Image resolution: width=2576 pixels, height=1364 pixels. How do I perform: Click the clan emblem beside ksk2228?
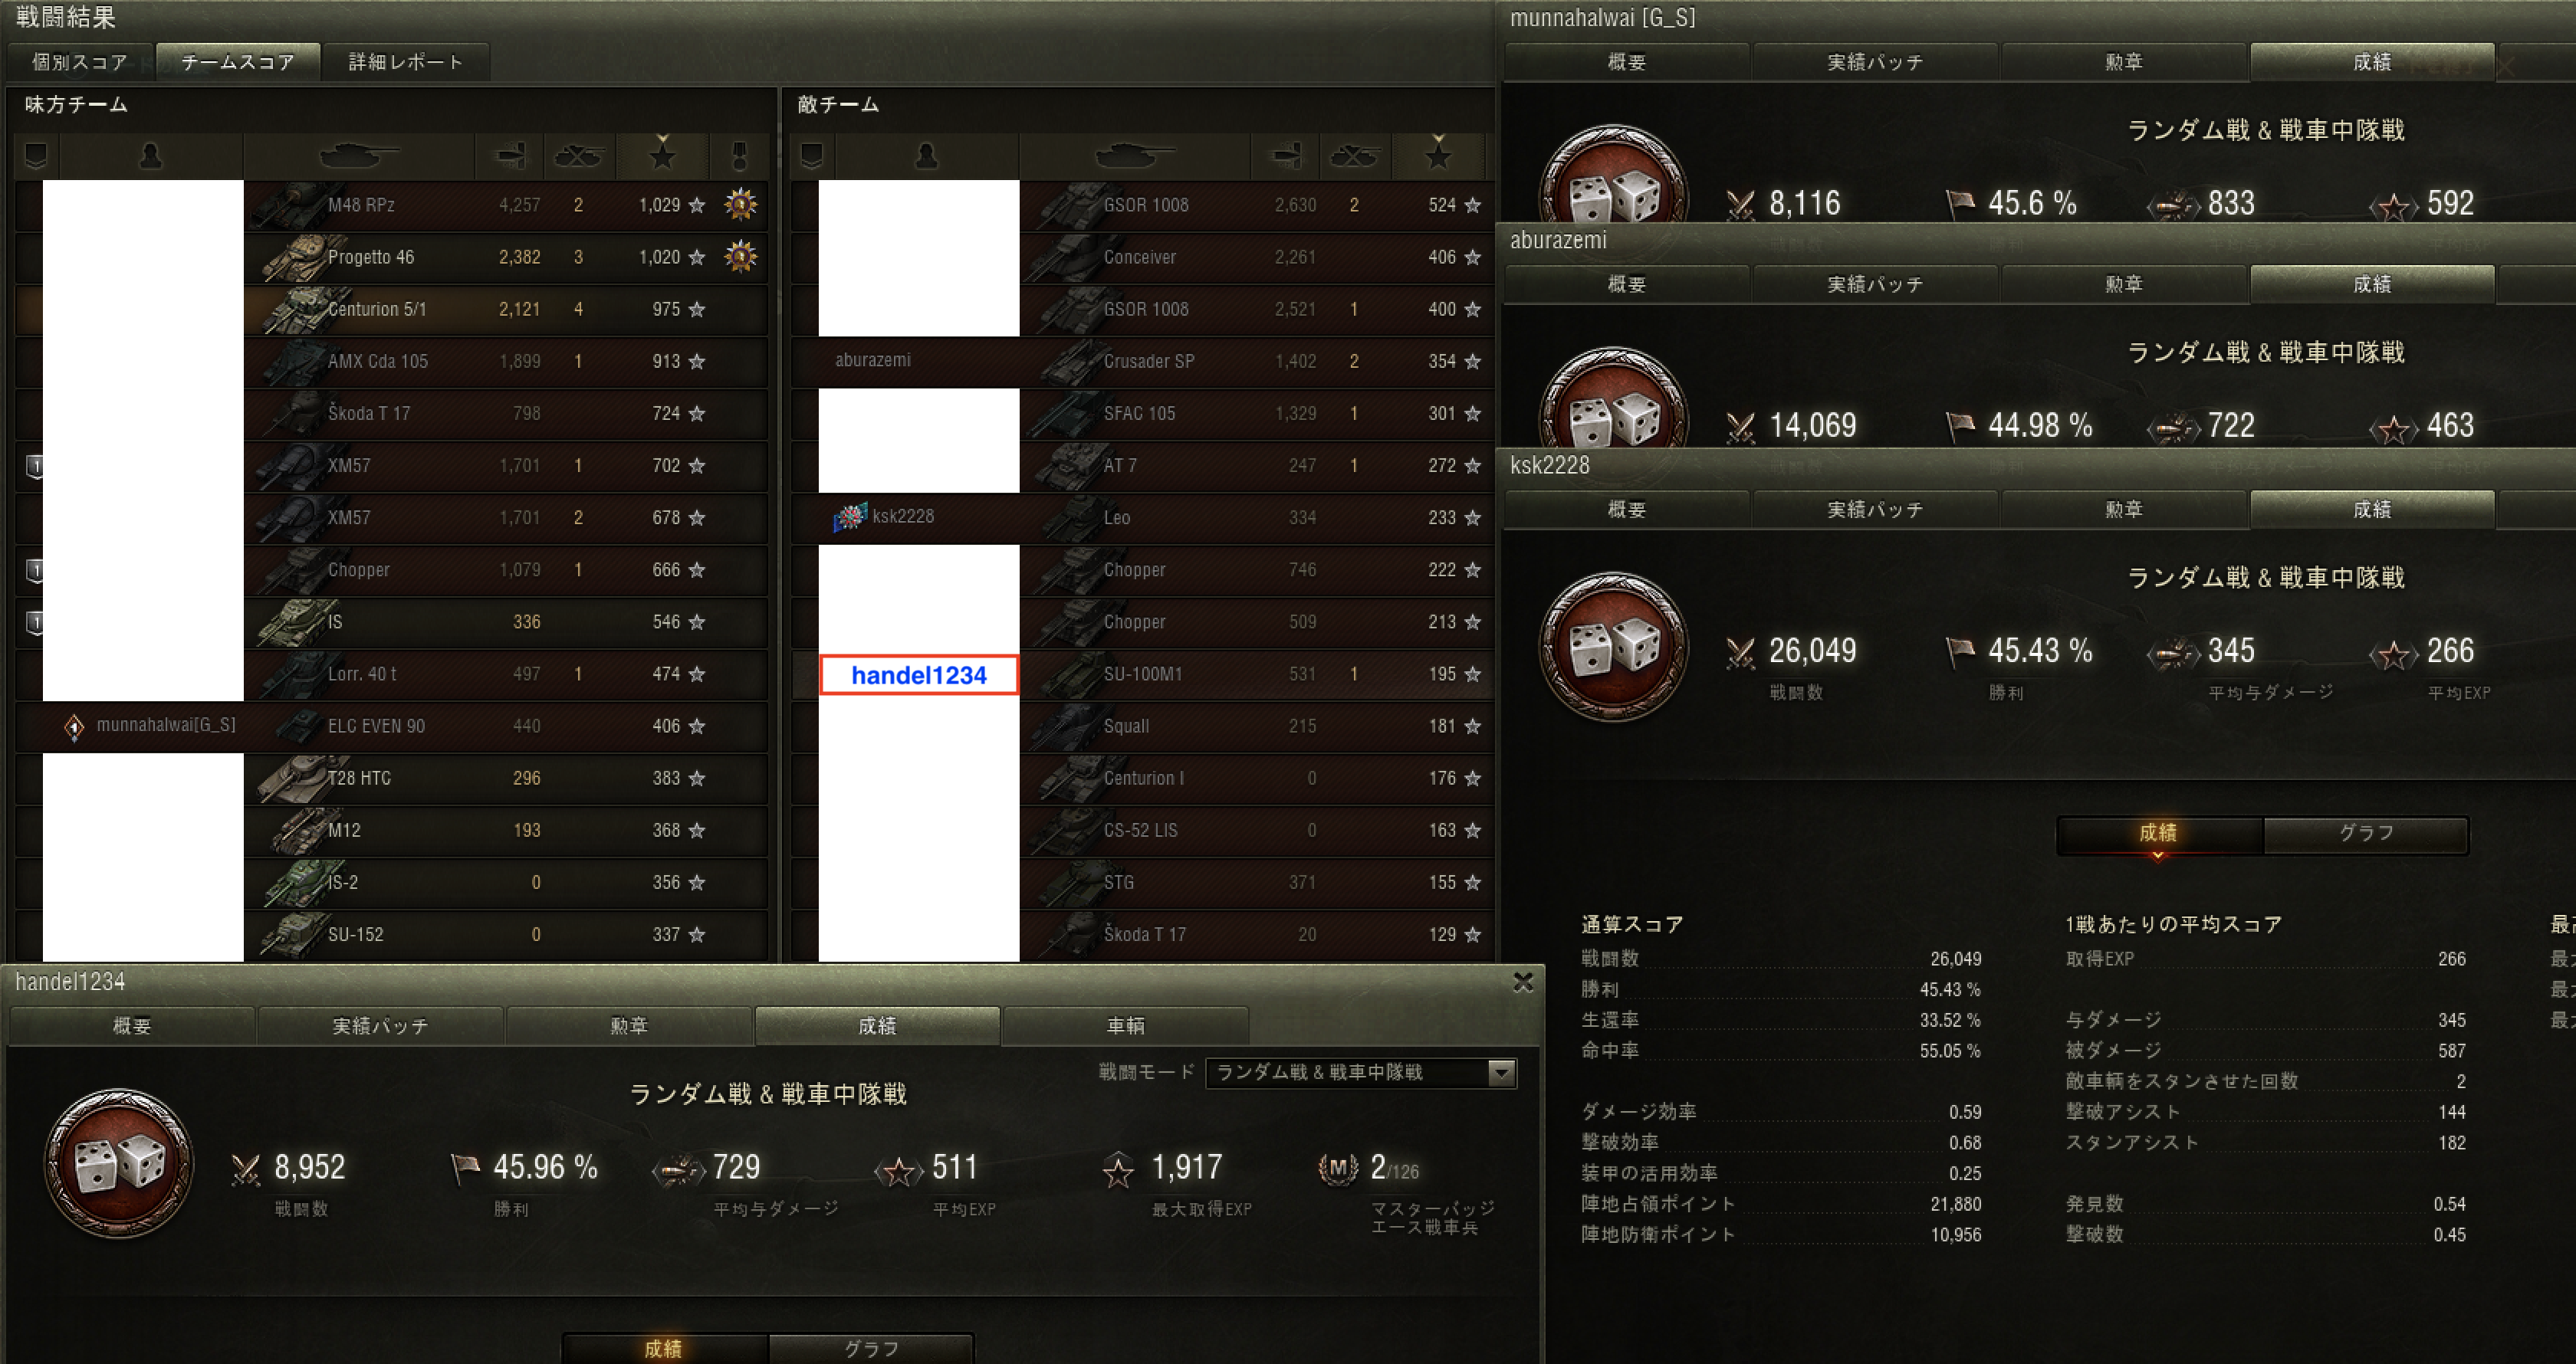(850, 516)
